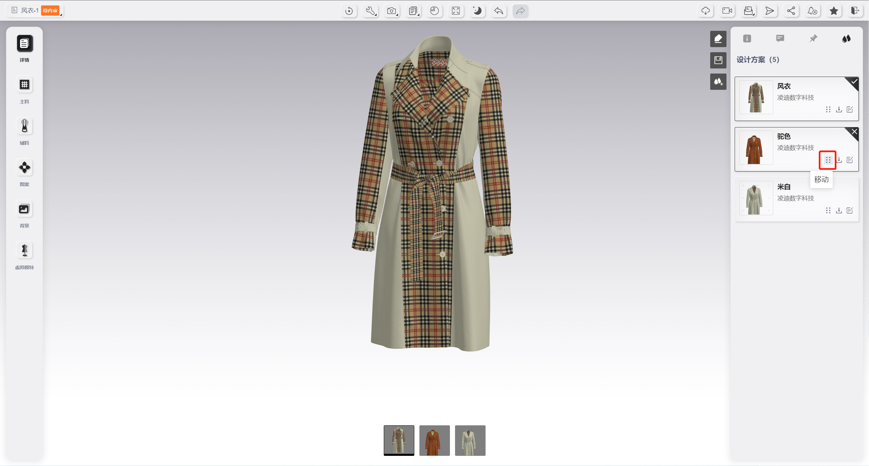
Task: Click the add color scheme droplet button
Action: tap(718, 82)
